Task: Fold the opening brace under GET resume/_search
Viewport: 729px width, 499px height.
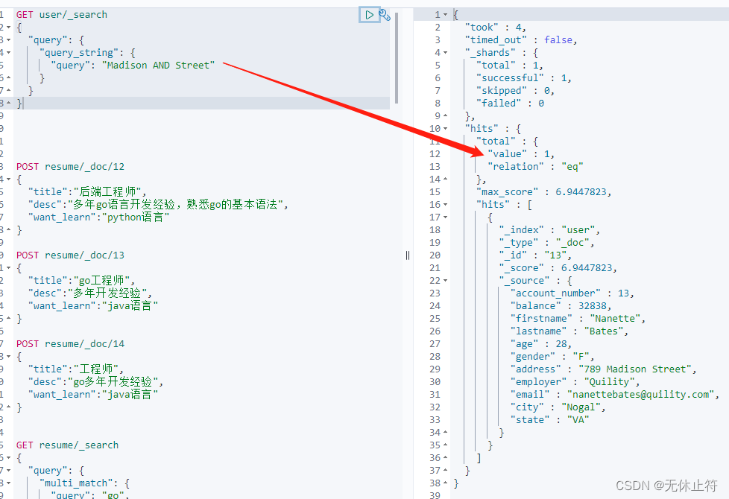Action: click(x=8, y=458)
